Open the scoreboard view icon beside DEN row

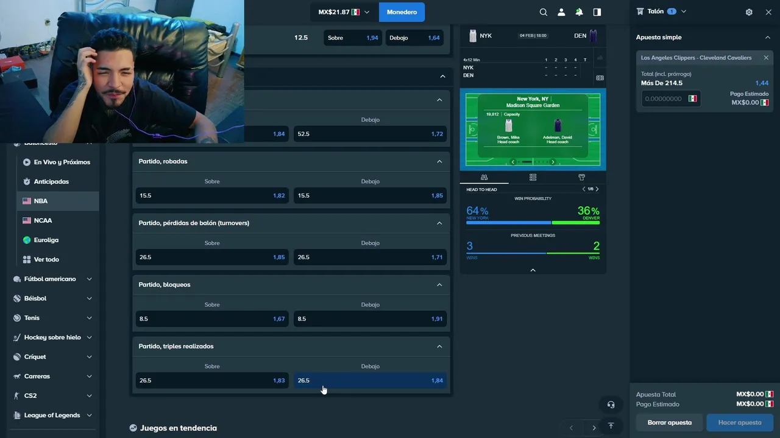tap(600, 77)
